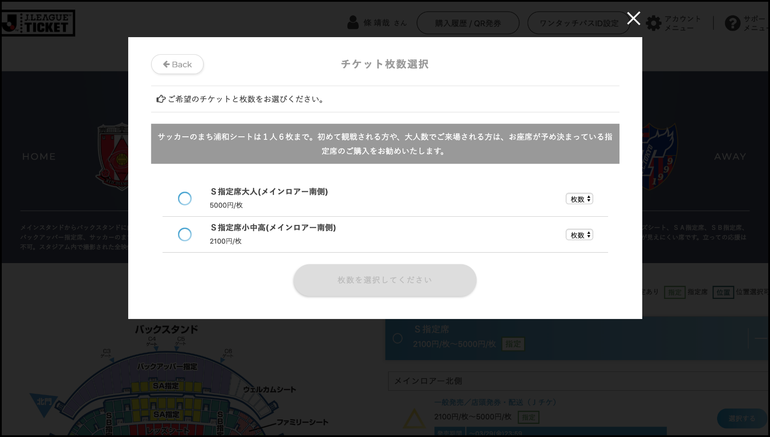The image size is (770, 437).
Task: Select S指定席大人 adult ticket radio button
Action: point(185,198)
